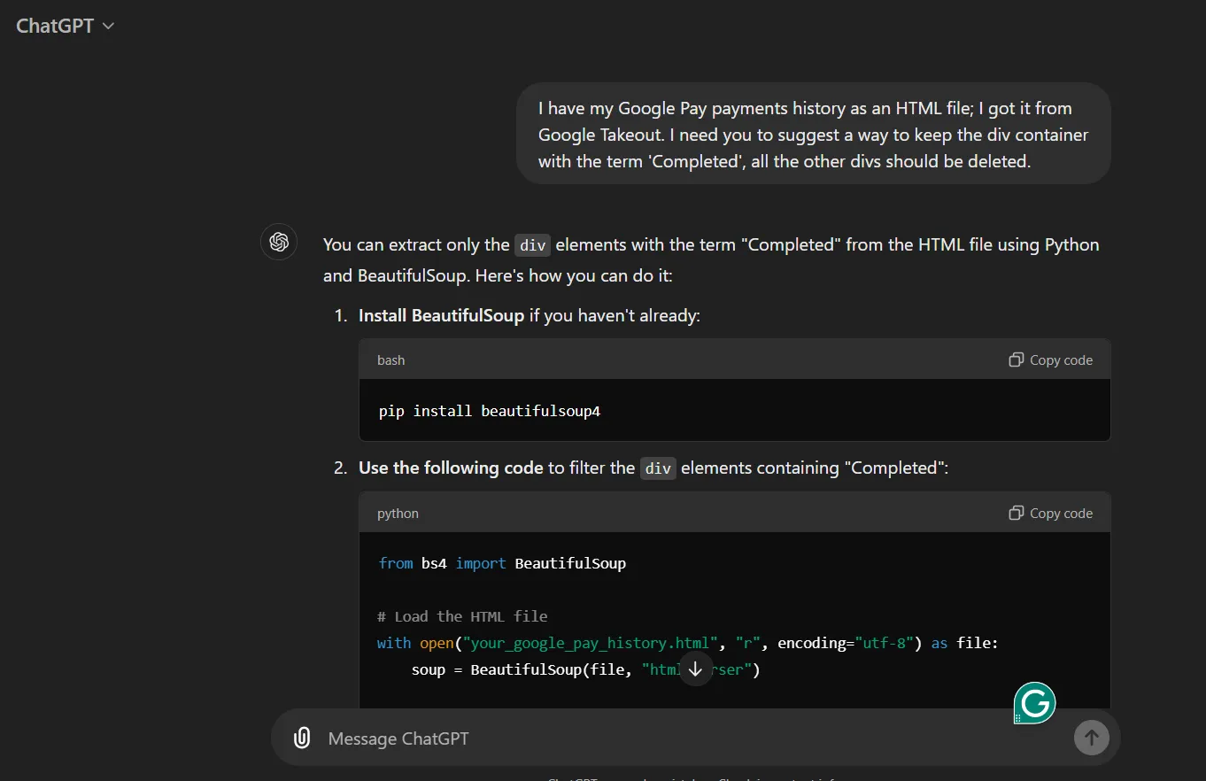Click the ChatGPT avatar logo beside response
Image resolution: width=1206 pixels, height=781 pixels.
pos(279,242)
